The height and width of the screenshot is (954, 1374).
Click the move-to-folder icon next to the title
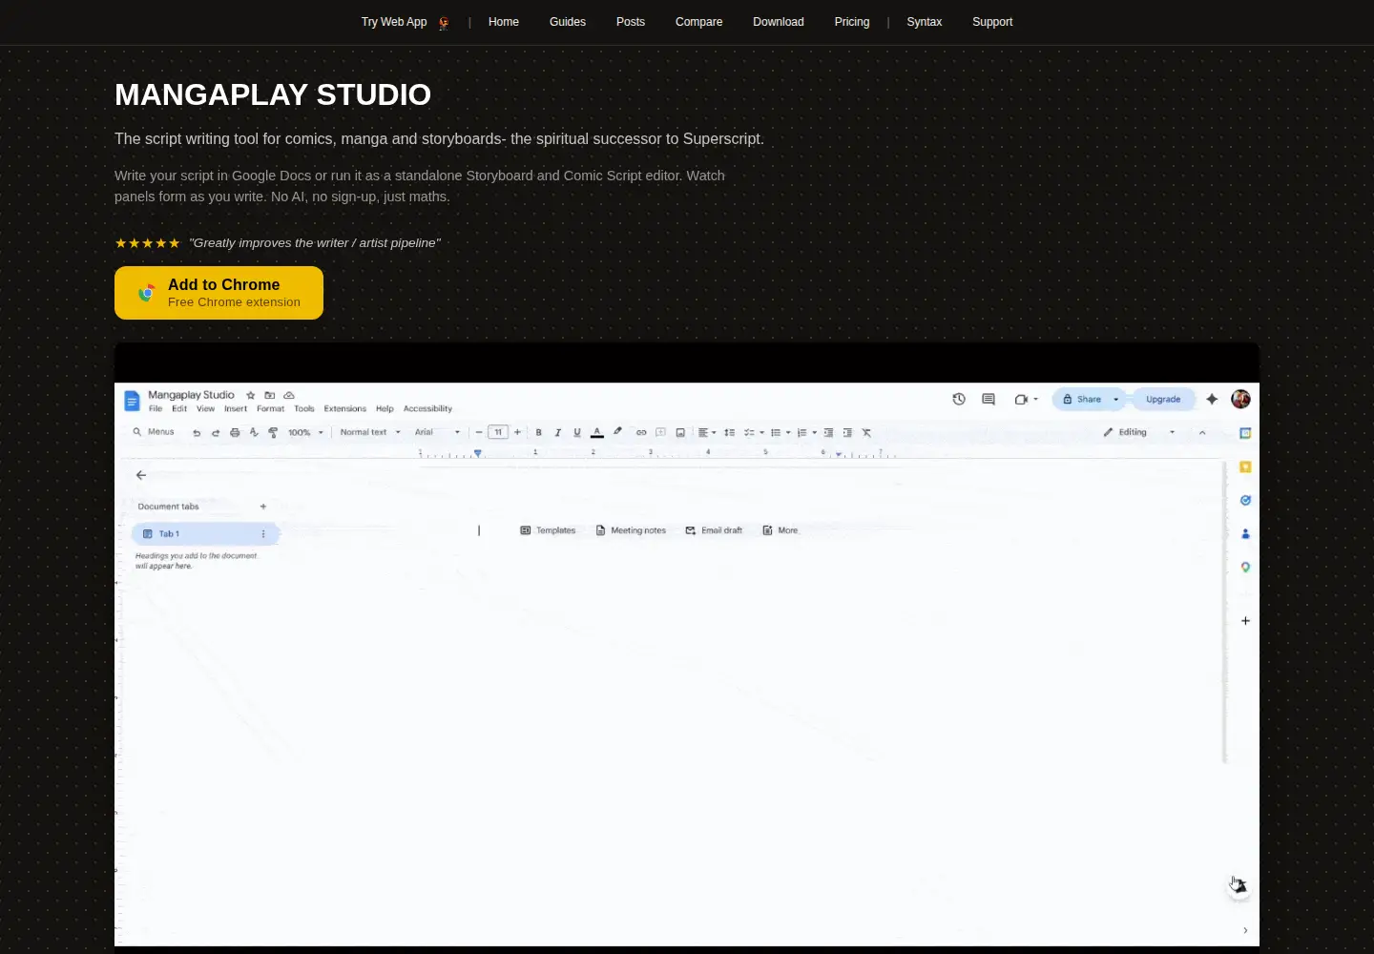pyautogui.click(x=270, y=395)
